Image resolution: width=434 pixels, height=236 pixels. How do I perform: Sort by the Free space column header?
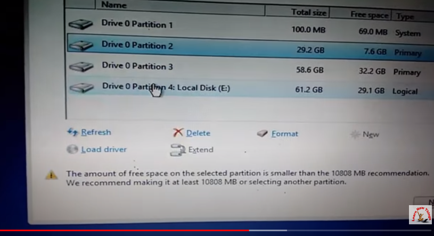pyautogui.click(x=361, y=14)
